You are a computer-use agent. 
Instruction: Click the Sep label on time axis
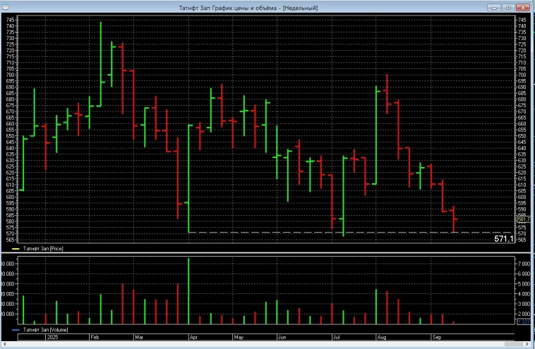tap(436, 338)
